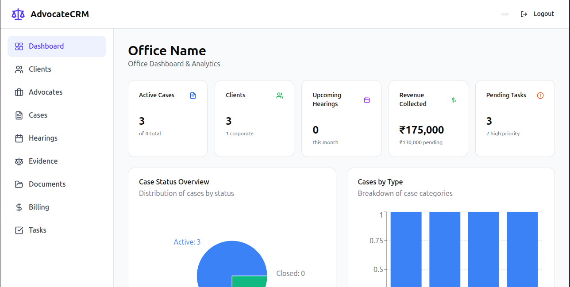Click the Revenue Collected dollar icon
This screenshot has width=570, height=287.
tap(454, 100)
